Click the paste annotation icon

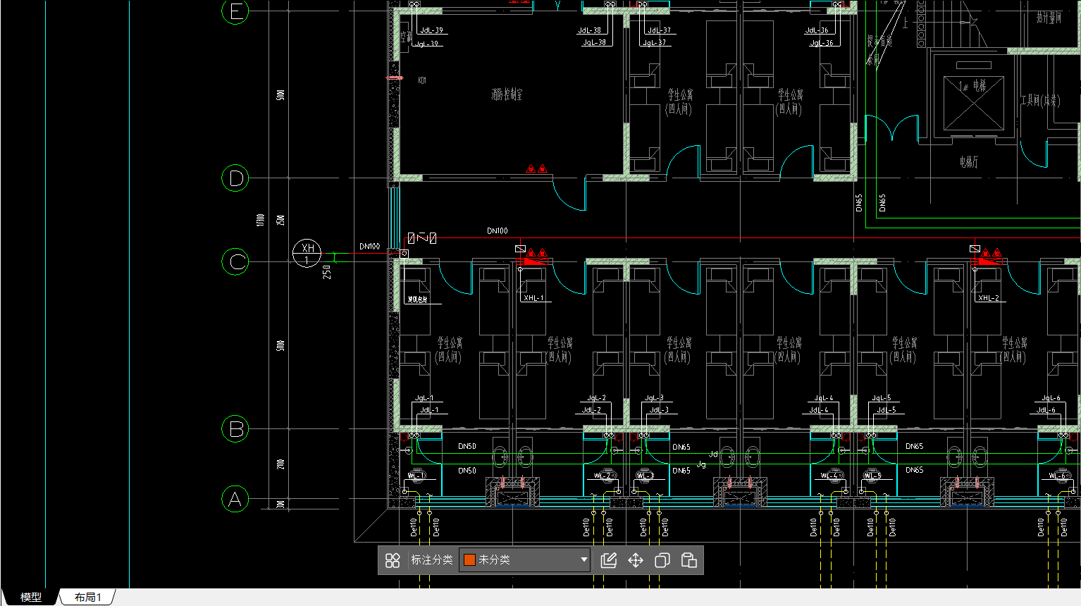tap(689, 560)
